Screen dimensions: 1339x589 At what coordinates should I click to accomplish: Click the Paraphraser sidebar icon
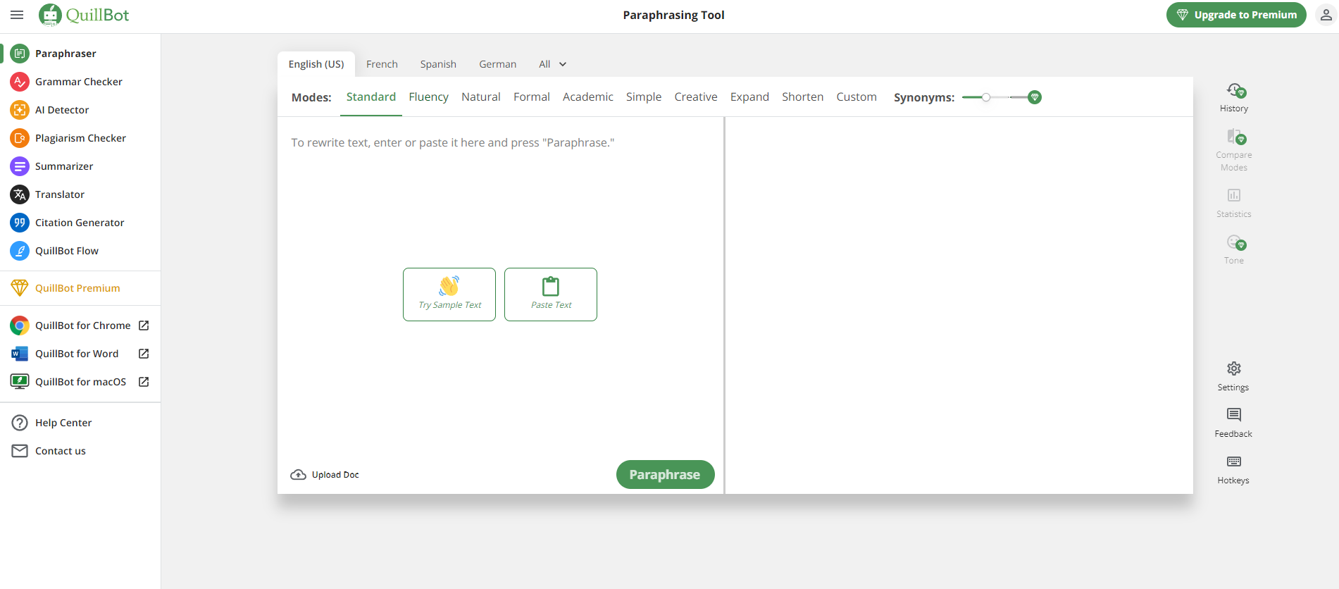click(x=20, y=54)
